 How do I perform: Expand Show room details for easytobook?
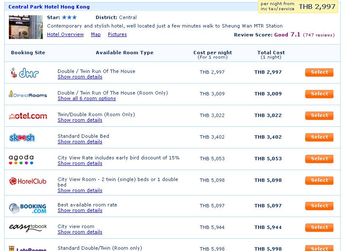(x=80, y=232)
